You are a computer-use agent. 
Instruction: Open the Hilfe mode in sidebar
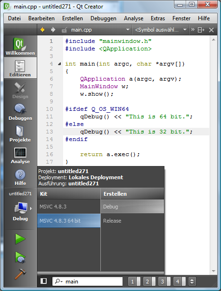(20, 176)
